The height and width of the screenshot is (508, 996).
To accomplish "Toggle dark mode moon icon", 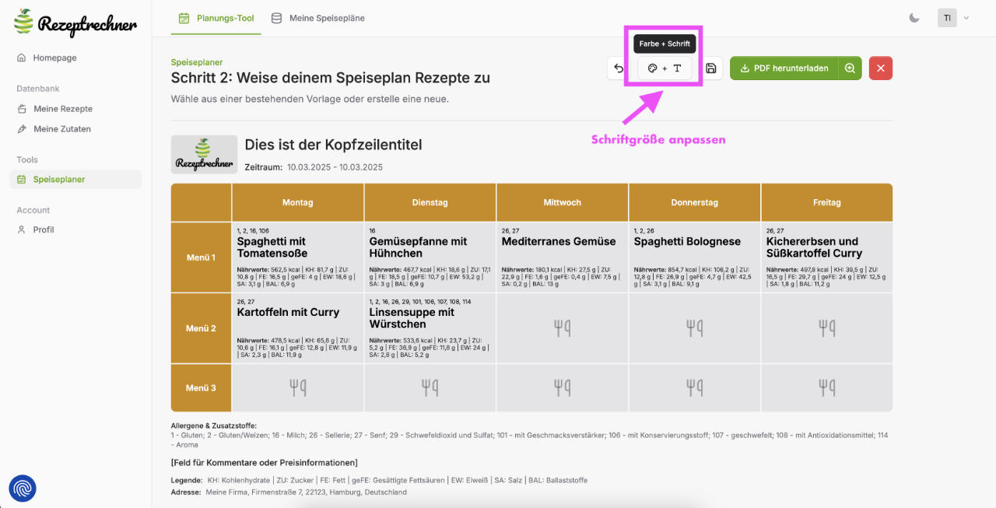I will pos(914,18).
